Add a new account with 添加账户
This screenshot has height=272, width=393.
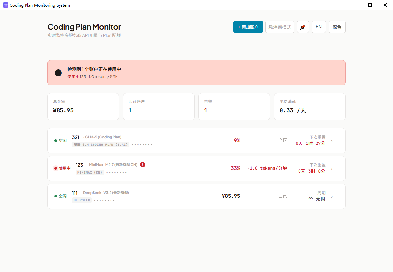click(x=248, y=27)
